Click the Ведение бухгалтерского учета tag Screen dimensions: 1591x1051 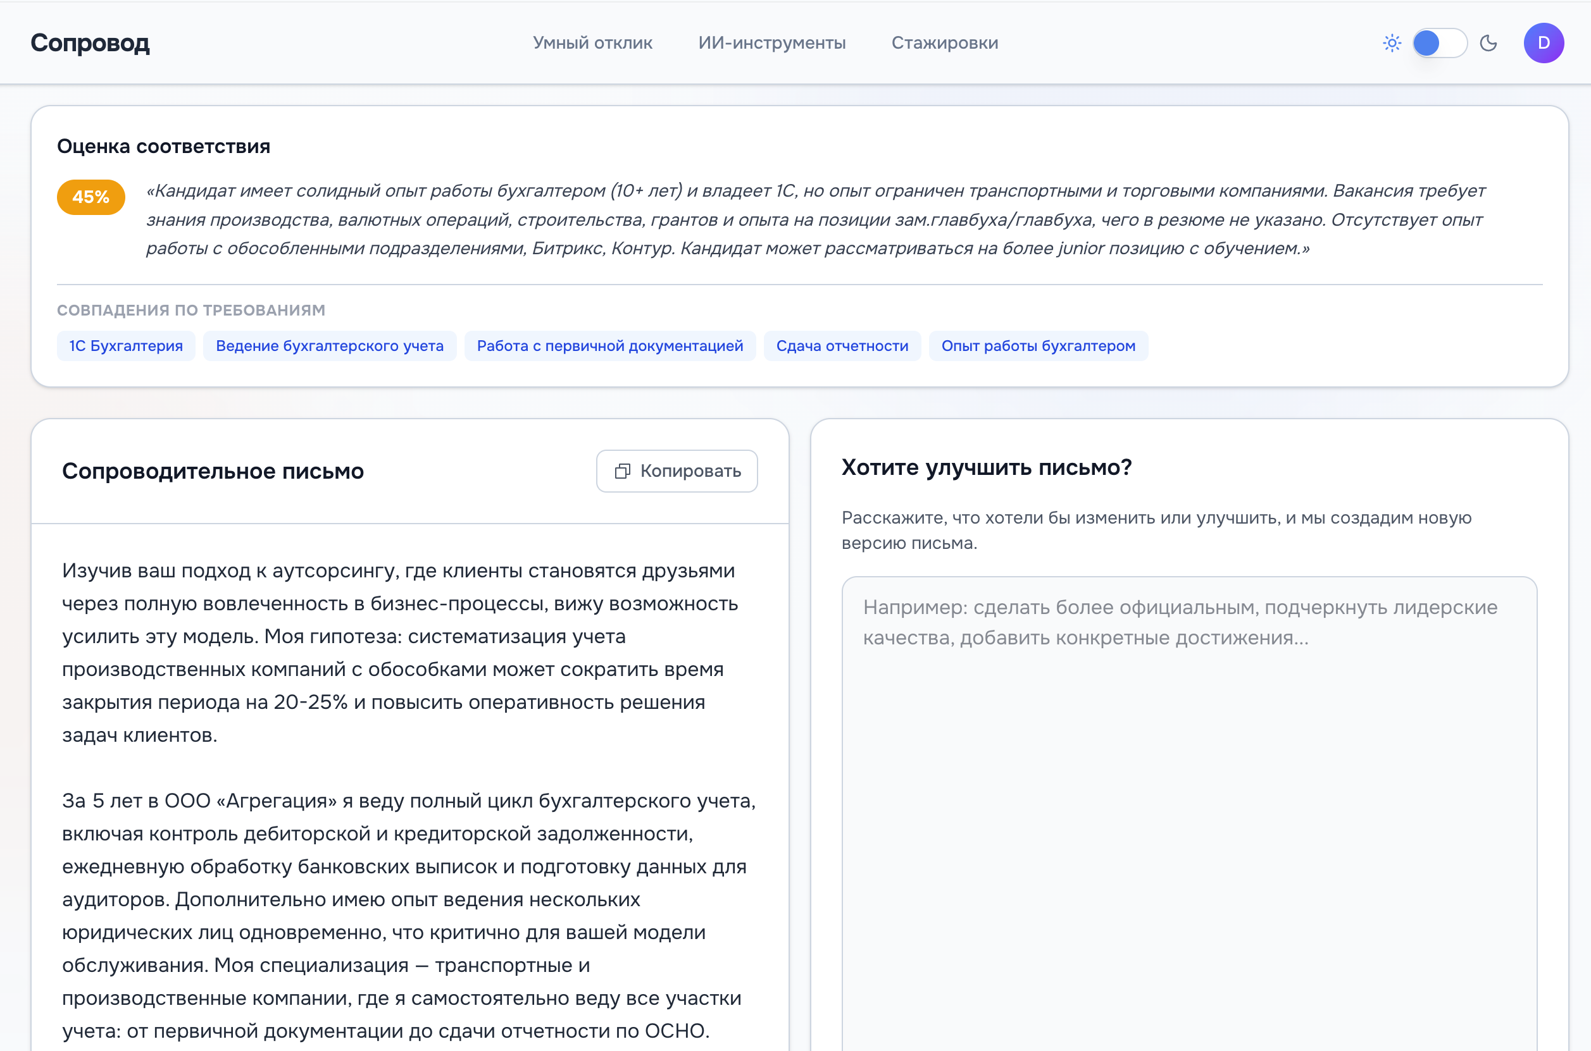click(x=329, y=346)
